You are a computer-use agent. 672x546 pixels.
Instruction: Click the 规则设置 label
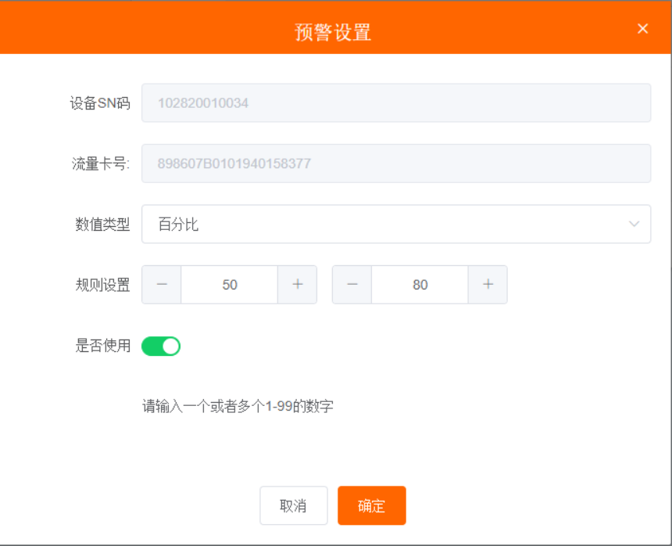pyautogui.click(x=102, y=285)
